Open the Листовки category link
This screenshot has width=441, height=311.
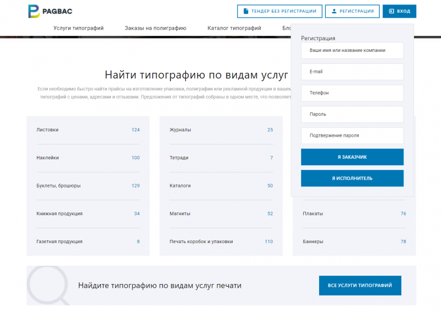pos(47,130)
